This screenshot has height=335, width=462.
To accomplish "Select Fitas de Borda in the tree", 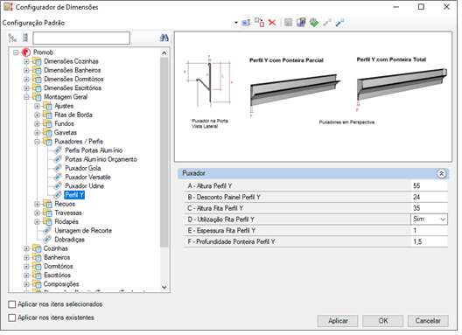I will click(74, 115).
